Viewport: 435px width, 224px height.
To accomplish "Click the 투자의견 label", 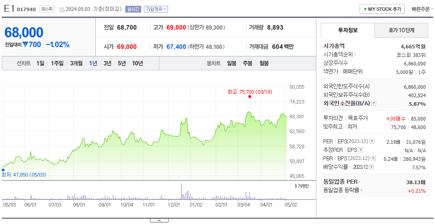I will click(x=333, y=118).
